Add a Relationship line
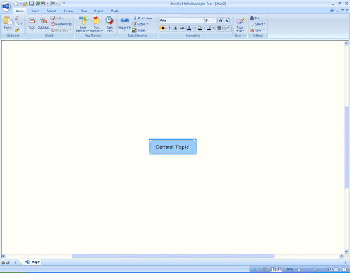The height and width of the screenshot is (273, 350). (x=61, y=24)
